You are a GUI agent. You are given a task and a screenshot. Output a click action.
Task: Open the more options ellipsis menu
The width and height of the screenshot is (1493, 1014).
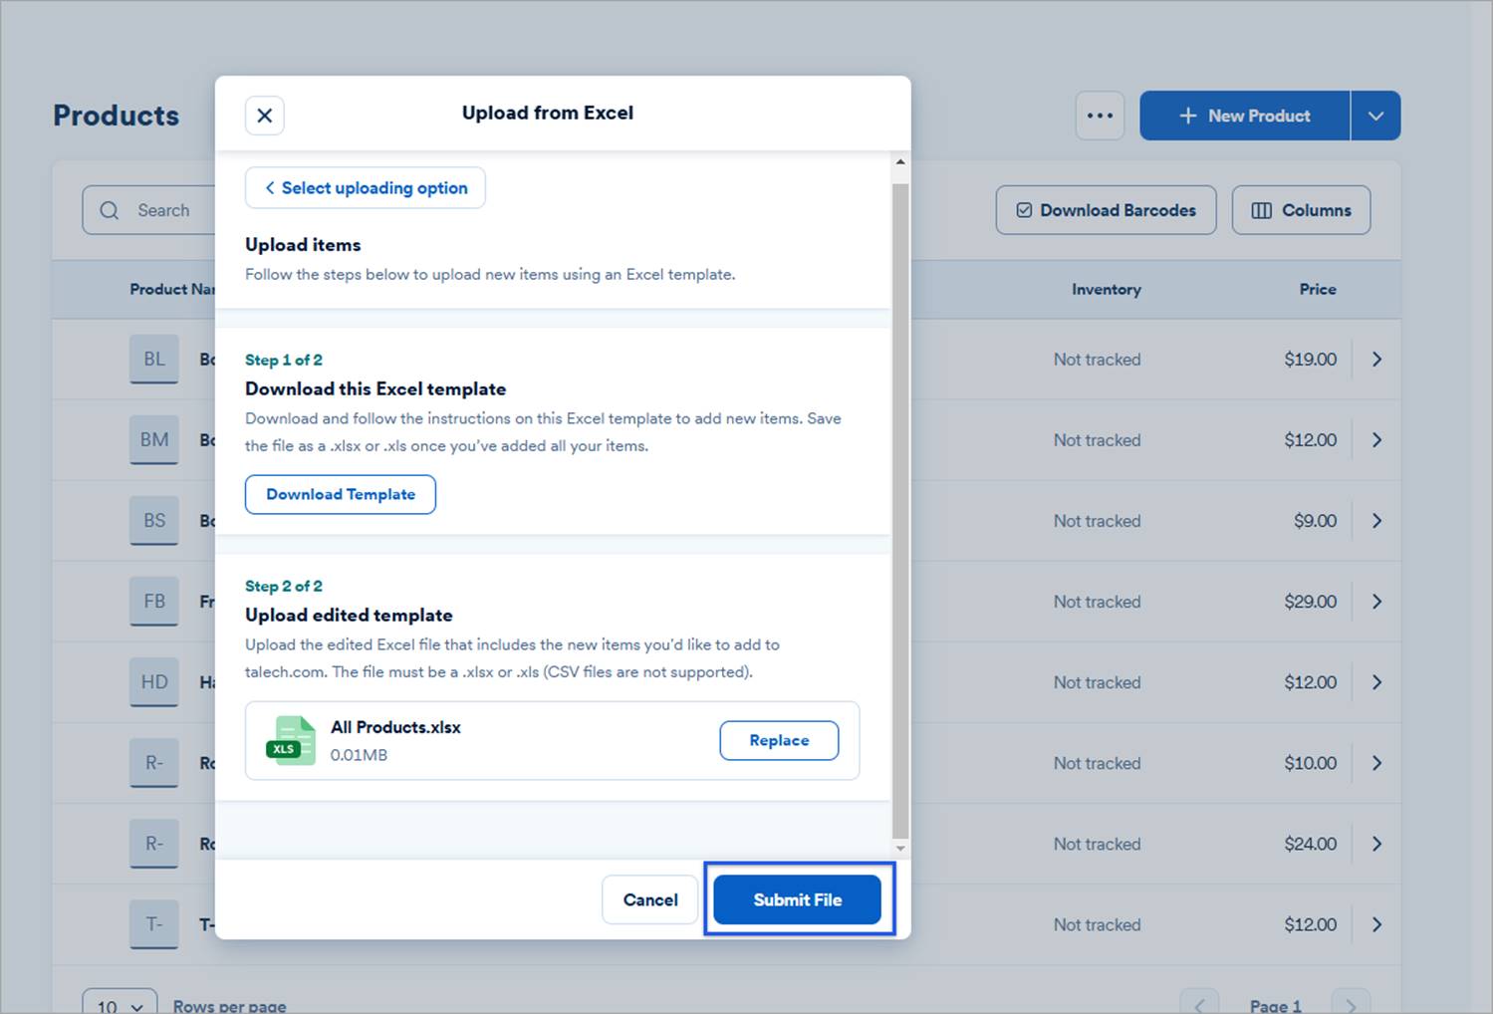click(x=1099, y=116)
